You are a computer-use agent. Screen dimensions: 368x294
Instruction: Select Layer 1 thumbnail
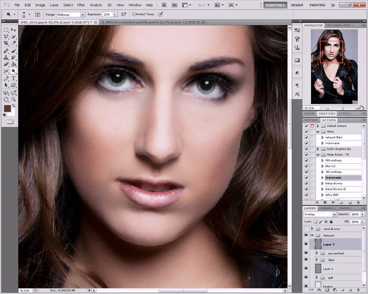click(x=318, y=268)
